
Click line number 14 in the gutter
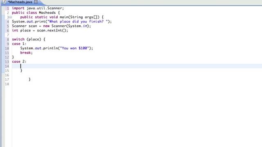point(7,66)
